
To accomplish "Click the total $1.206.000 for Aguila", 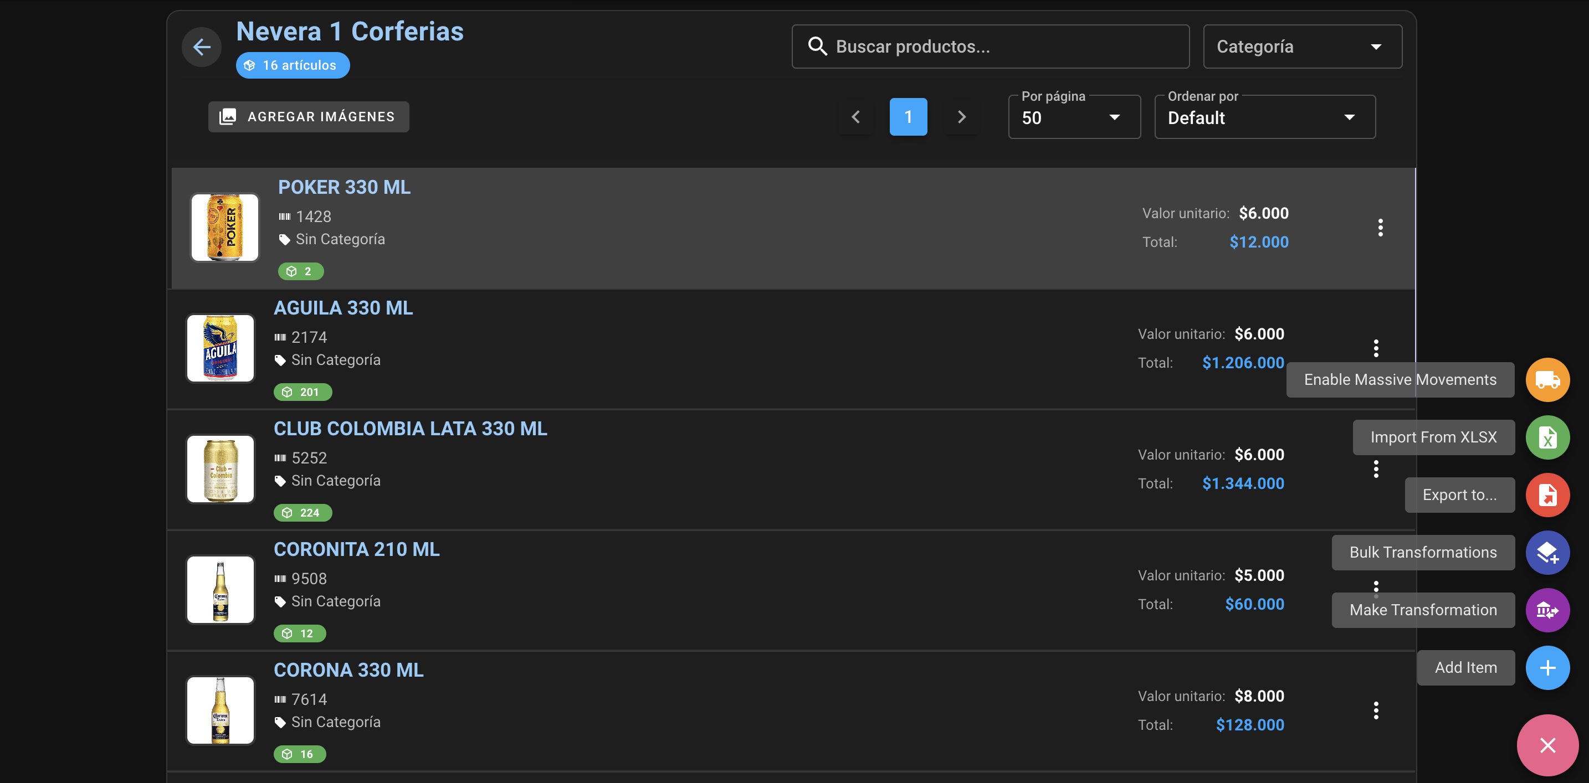I will click(1242, 363).
